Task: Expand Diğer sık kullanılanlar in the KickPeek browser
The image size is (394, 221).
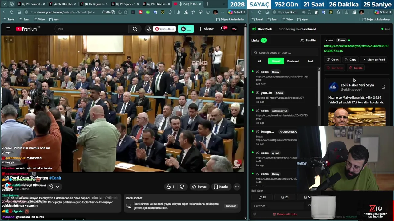Action: (x=376, y=19)
